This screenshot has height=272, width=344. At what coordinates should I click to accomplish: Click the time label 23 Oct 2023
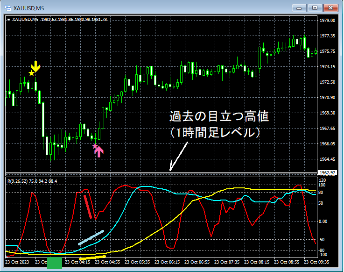[x=17, y=262]
